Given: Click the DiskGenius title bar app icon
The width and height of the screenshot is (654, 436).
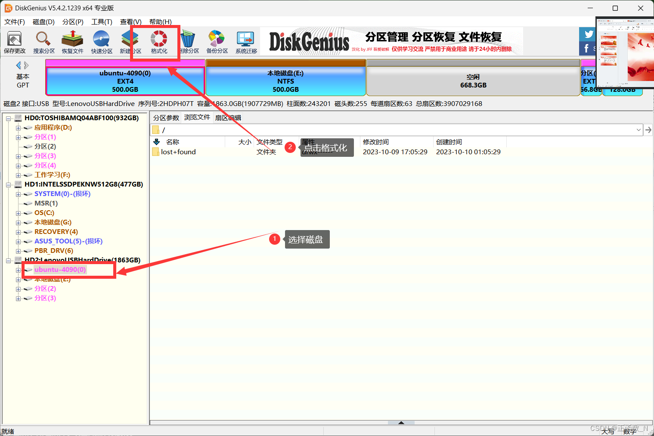Looking at the screenshot, I should pos(8,8).
